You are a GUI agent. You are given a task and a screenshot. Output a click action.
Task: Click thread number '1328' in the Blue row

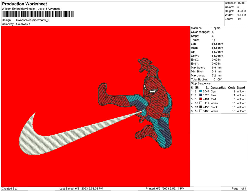click(x=206, y=95)
